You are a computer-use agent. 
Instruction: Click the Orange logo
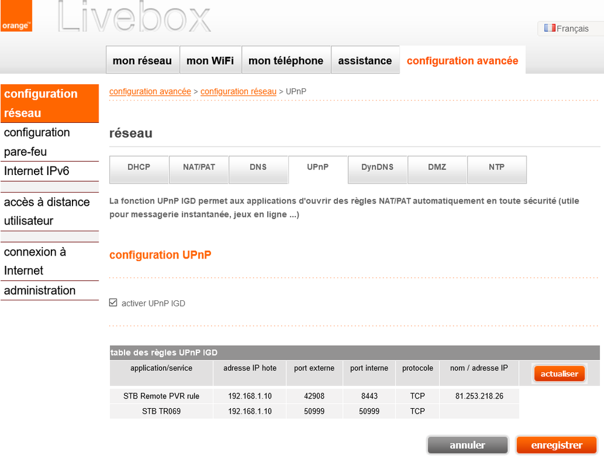coord(16,15)
